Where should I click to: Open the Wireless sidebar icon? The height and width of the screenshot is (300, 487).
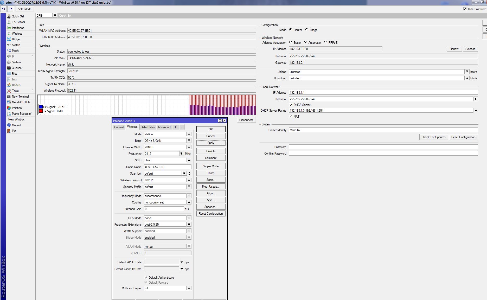click(x=9, y=34)
